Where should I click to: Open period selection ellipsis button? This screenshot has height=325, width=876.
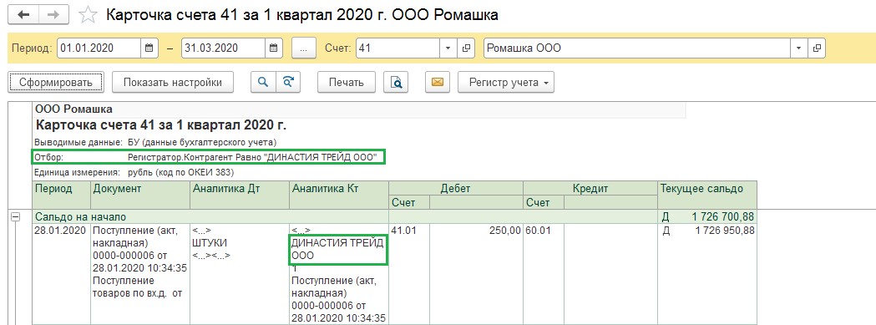point(304,48)
